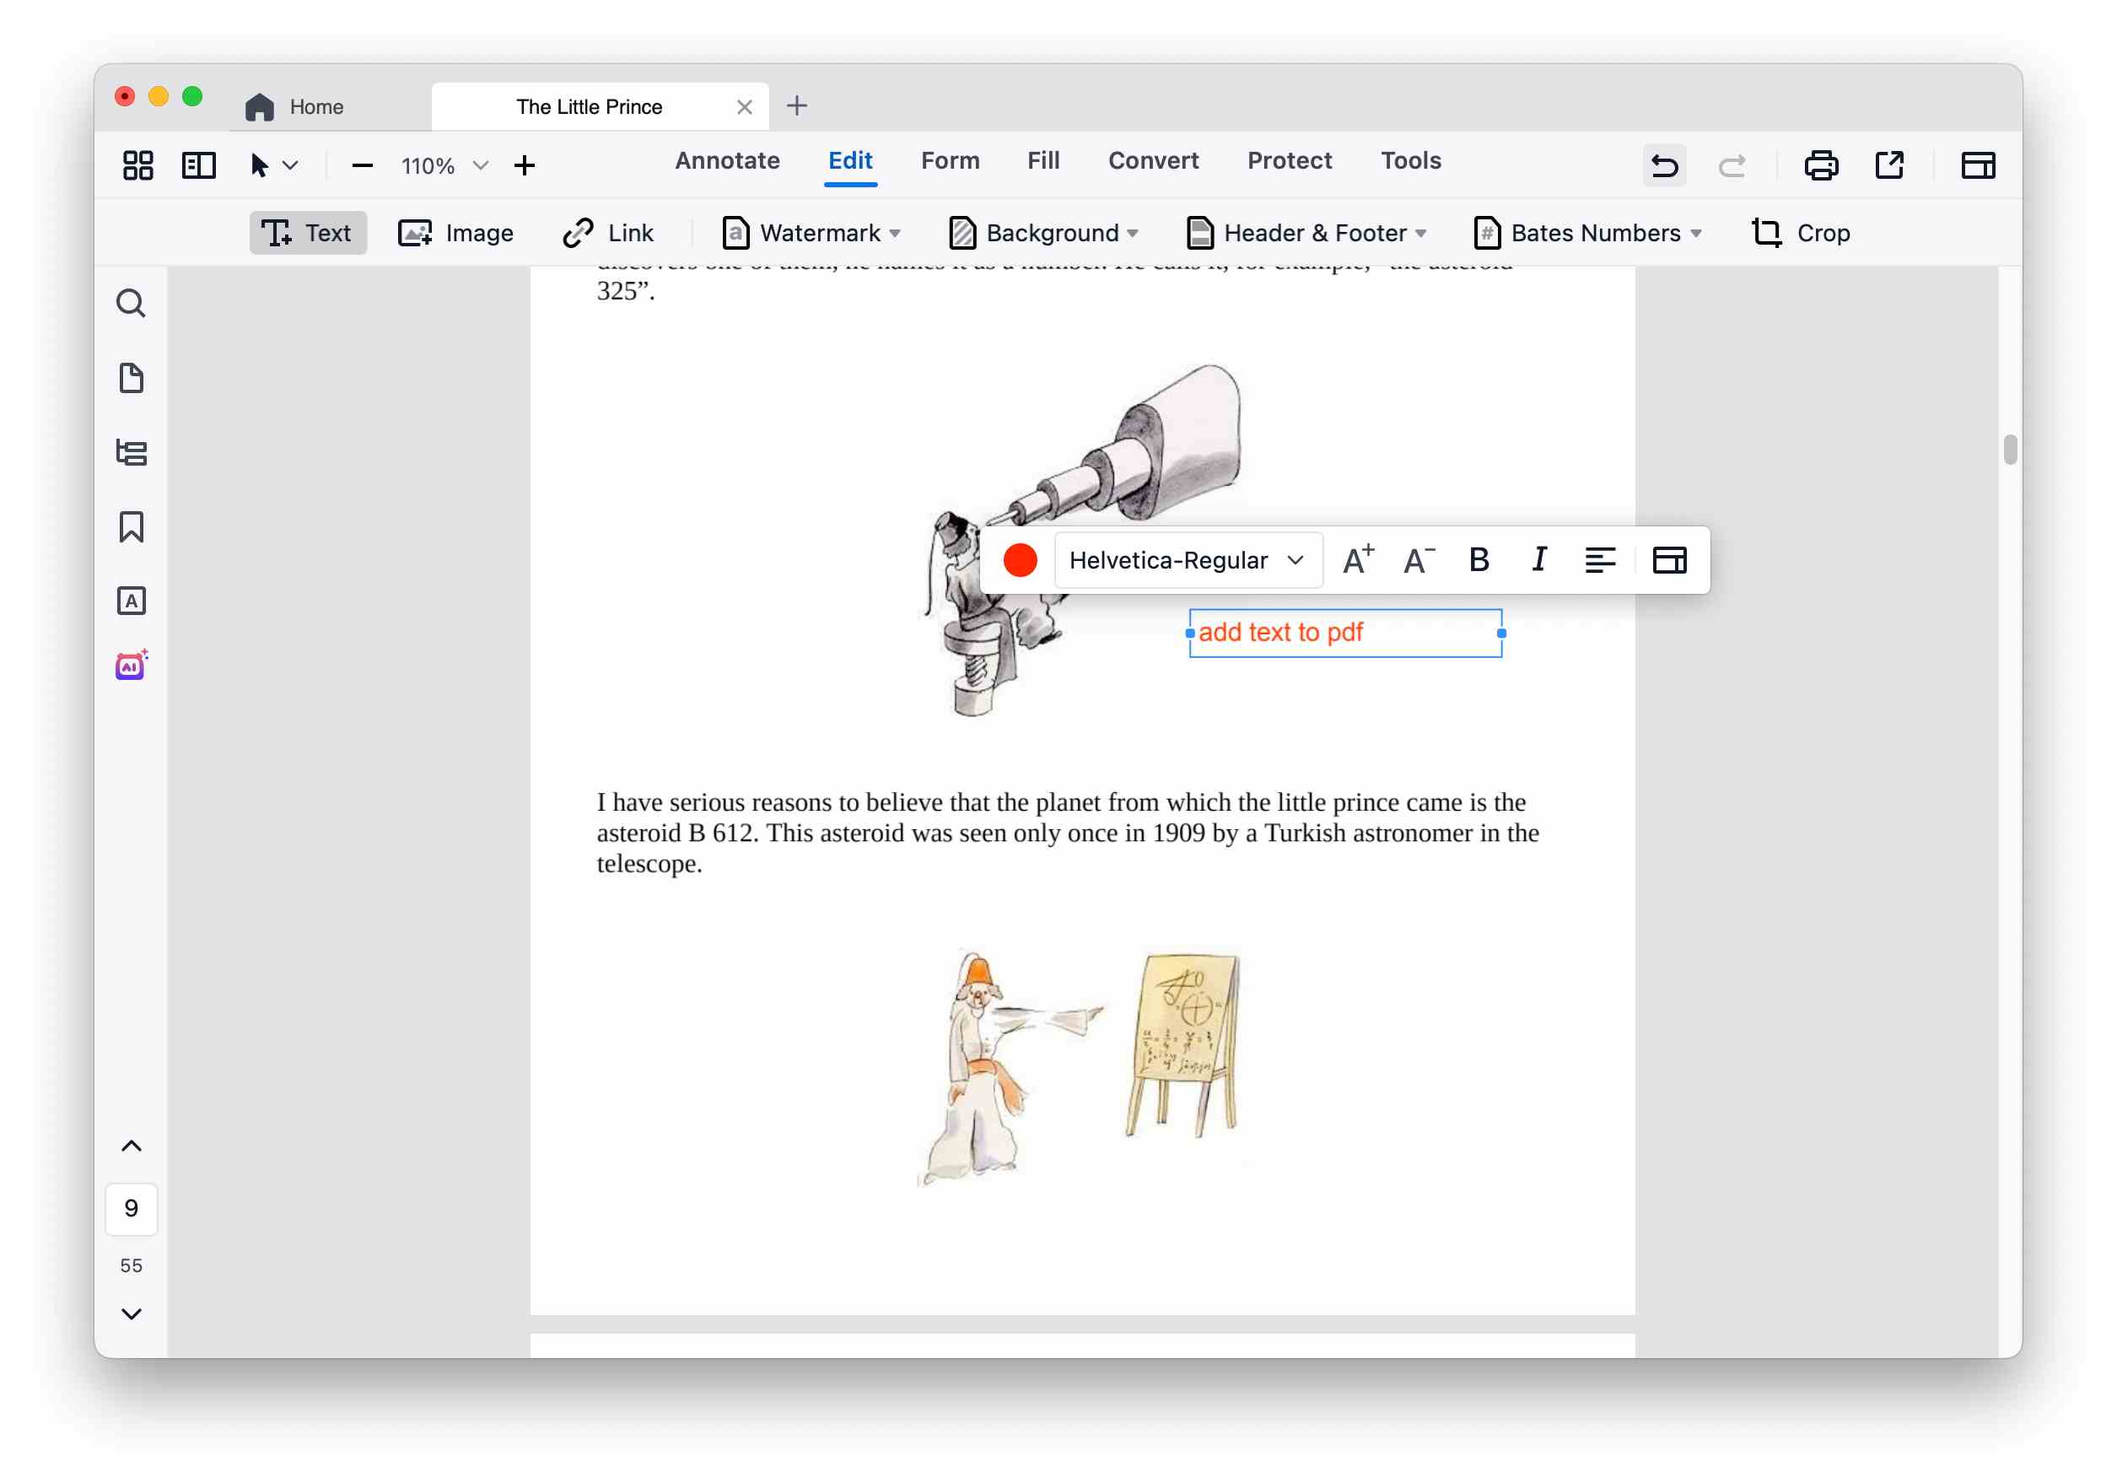This screenshot has width=2117, height=1483.
Task: Click the Link tool button
Action: pyautogui.click(x=607, y=234)
